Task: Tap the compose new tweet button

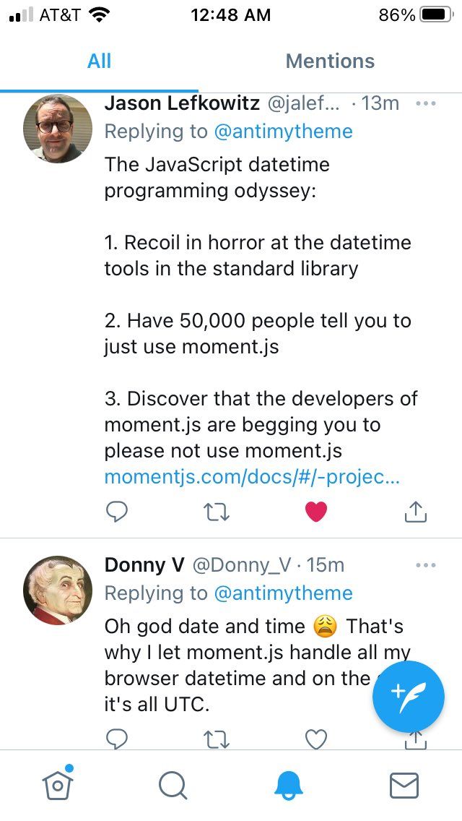Action: point(409,697)
